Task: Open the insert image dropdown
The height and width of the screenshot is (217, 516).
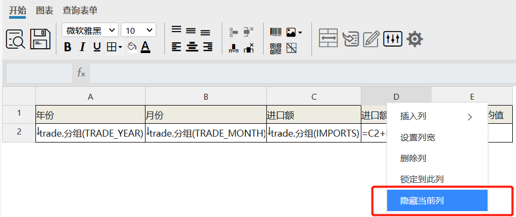Action: click(x=294, y=32)
